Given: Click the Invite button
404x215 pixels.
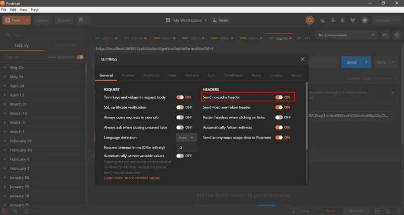Looking at the screenshot, I should pyautogui.click(x=221, y=20).
